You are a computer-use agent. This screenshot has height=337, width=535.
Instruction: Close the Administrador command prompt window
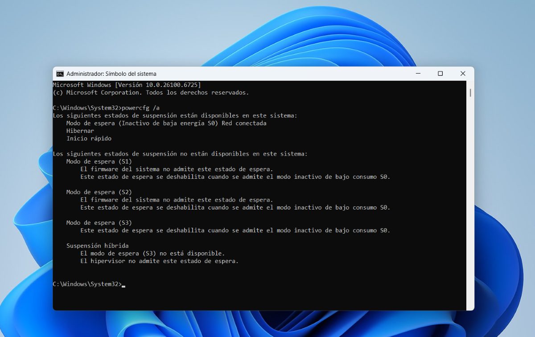click(x=463, y=74)
